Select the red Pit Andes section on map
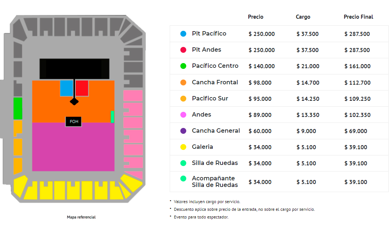This screenshot has width=389, height=239. (x=82, y=88)
